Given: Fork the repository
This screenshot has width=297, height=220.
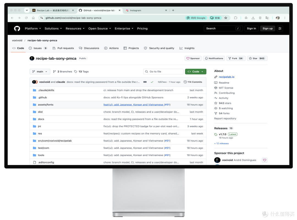Looking at the screenshot, I should [x=236, y=58].
